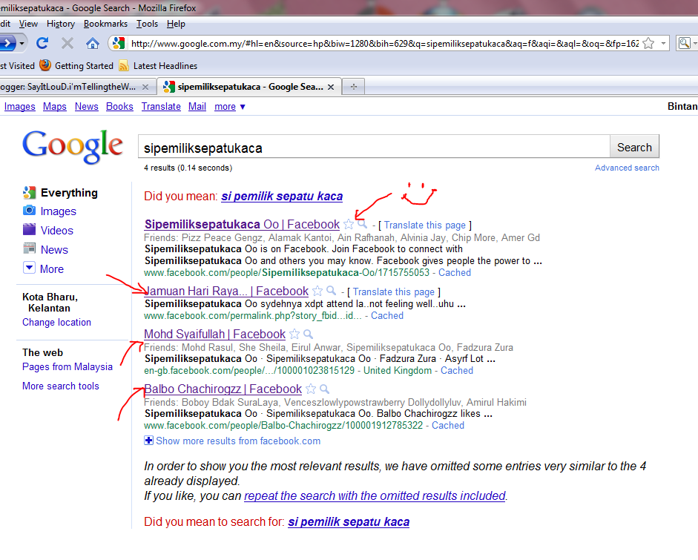
Task: Open the Getting Started bookmark
Action: click(x=76, y=66)
